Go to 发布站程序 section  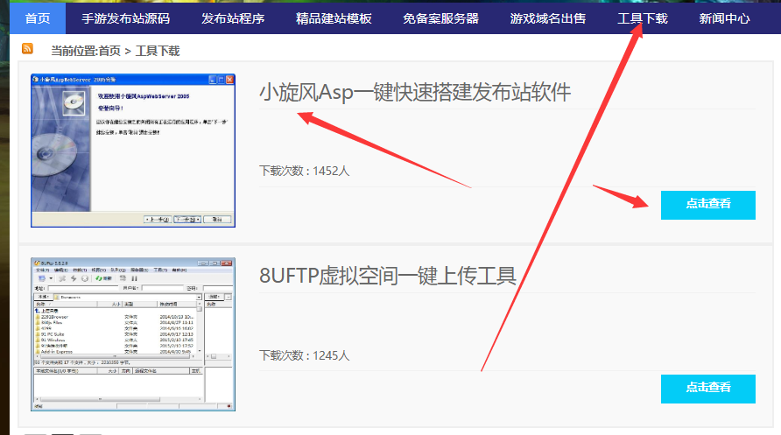click(x=233, y=19)
